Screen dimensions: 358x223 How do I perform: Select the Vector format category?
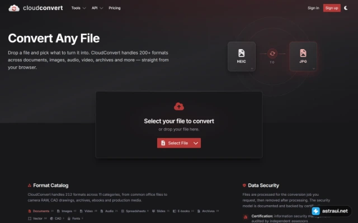click(37, 219)
